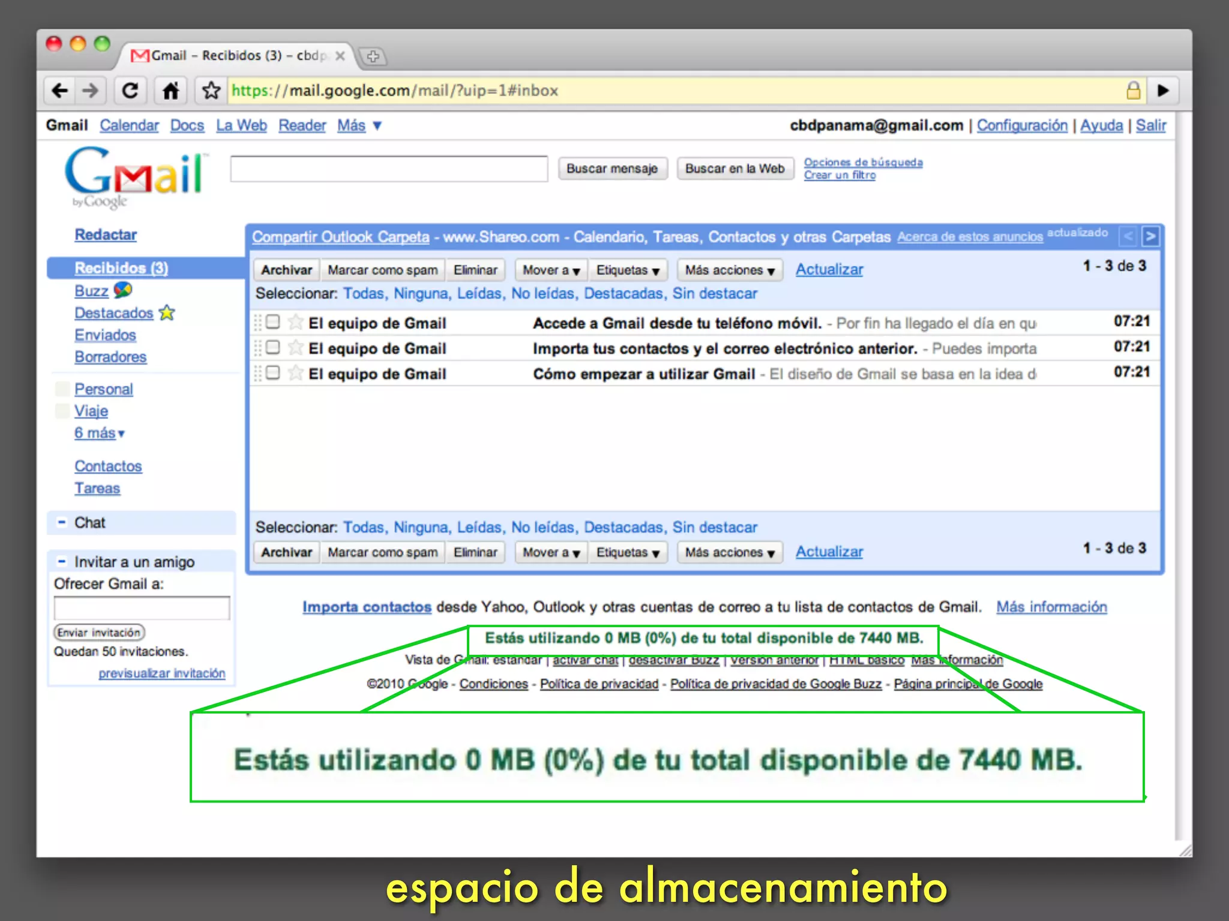Open Docs from the top bar
Viewport: 1229px width, 921px height.
(x=187, y=125)
